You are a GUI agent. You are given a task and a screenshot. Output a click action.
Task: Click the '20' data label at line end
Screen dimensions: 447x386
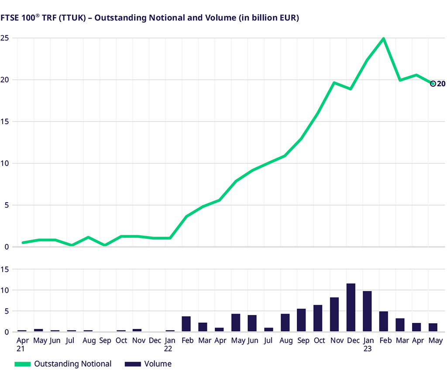coord(441,84)
